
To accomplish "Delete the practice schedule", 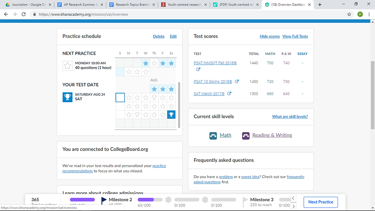I will (x=159, y=36).
